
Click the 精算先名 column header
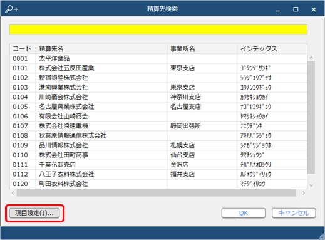pyautogui.click(x=101, y=49)
